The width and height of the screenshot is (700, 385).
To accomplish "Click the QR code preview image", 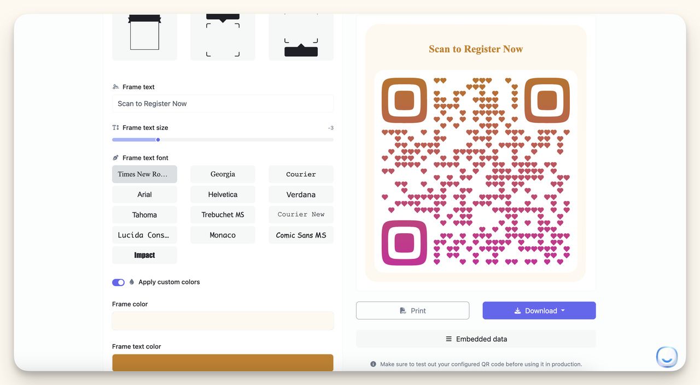I will pos(476,171).
